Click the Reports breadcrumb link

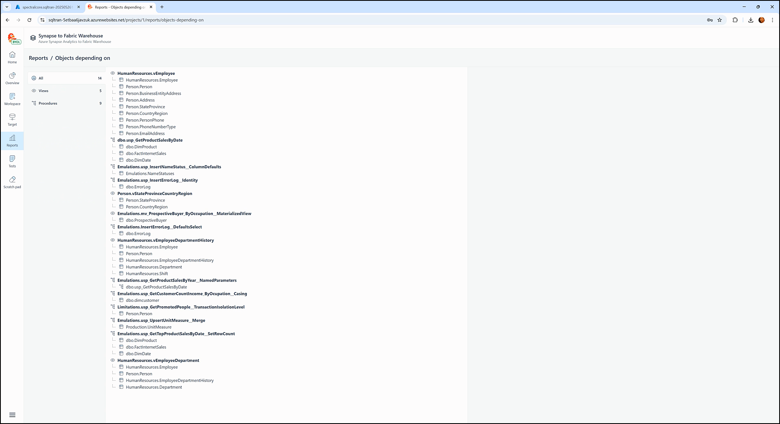pyautogui.click(x=39, y=58)
